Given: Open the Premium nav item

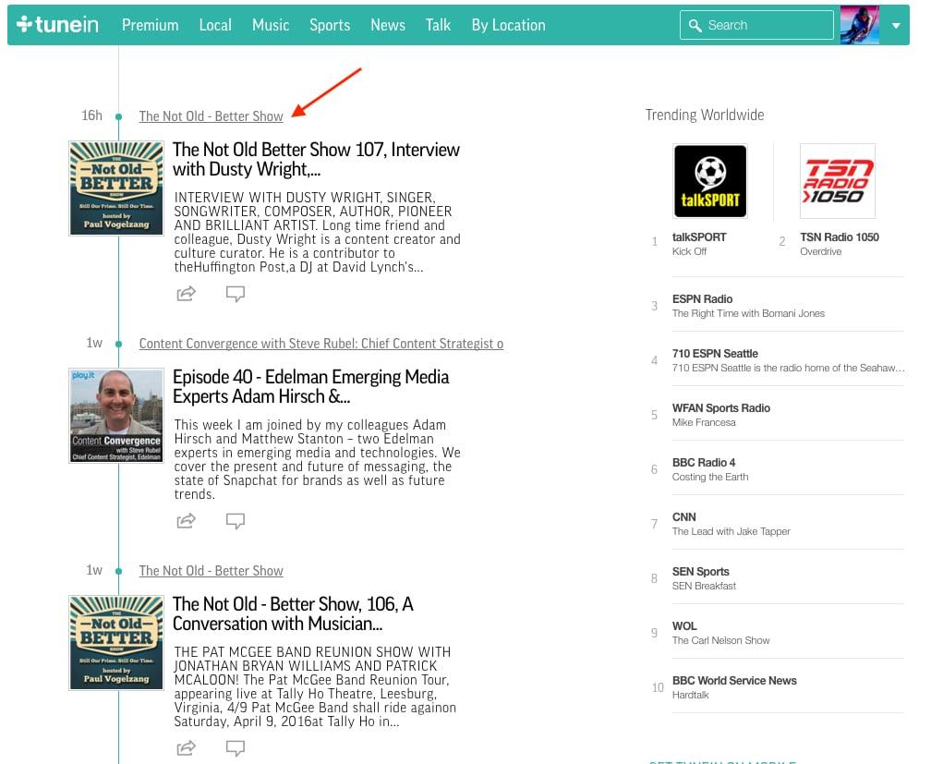Looking at the screenshot, I should tap(150, 25).
